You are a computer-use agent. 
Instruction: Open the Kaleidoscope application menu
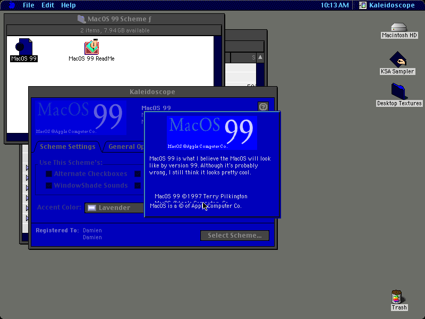387,5
